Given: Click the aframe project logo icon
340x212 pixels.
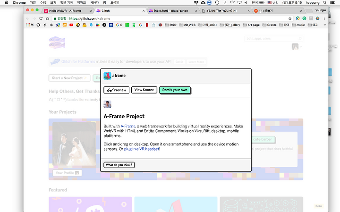Looking at the screenshot, I should (107, 76).
